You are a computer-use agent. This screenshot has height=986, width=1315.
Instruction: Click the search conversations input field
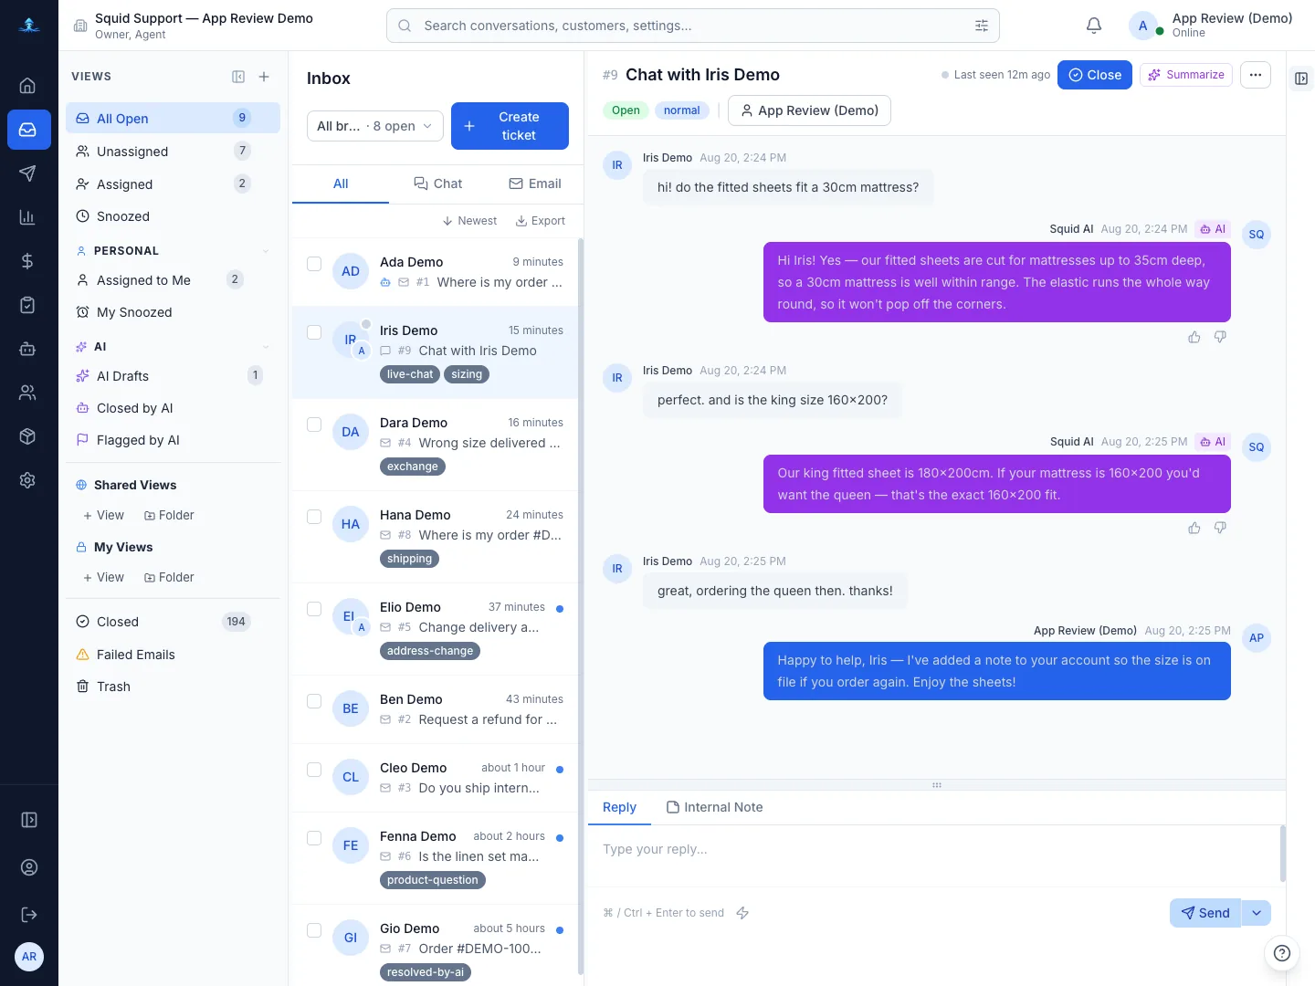[693, 26]
